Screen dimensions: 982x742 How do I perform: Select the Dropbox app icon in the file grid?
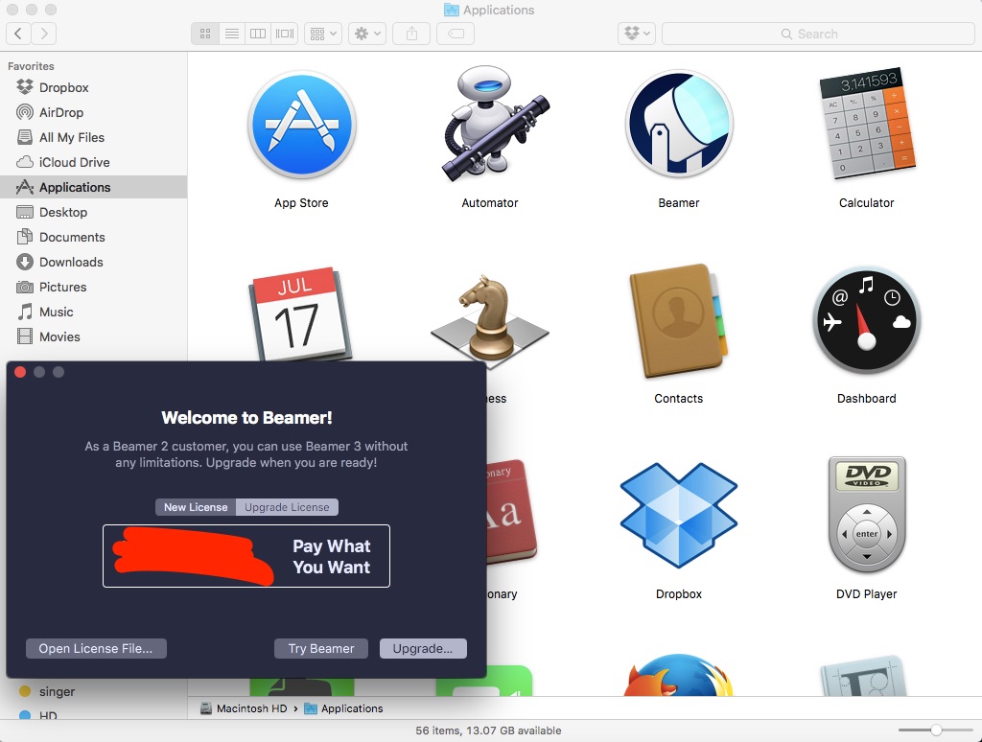[679, 515]
